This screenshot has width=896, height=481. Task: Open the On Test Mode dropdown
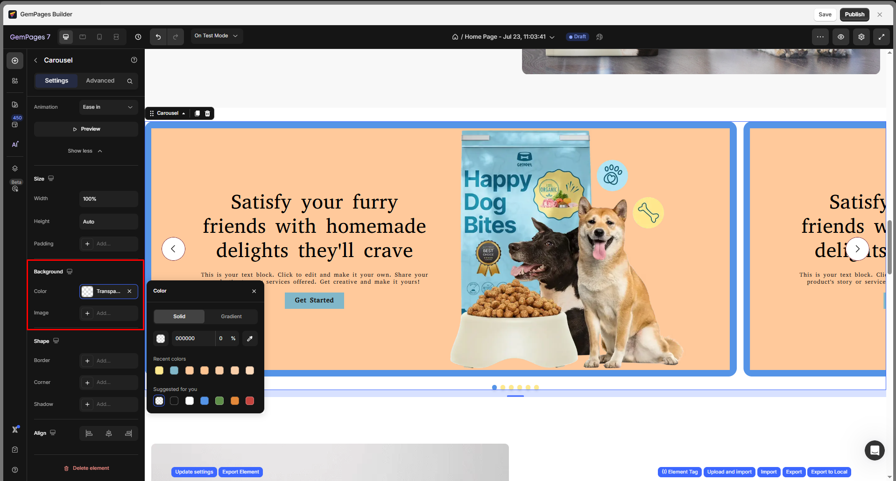pos(217,36)
